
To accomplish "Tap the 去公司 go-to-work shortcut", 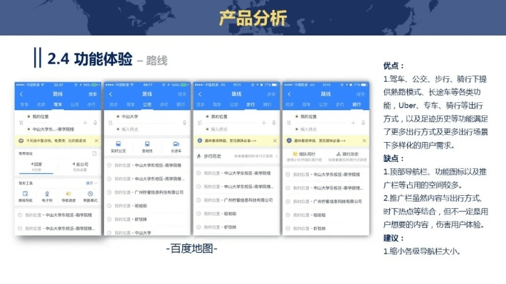I will [x=80, y=166].
